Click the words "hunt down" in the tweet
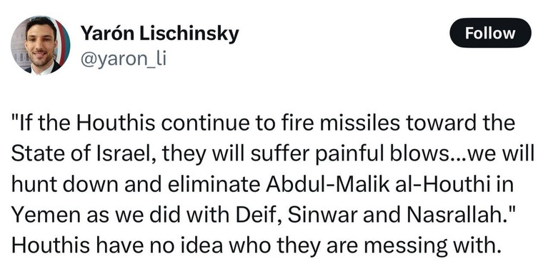This screenshot has width=553, height=269. [64, 185]
